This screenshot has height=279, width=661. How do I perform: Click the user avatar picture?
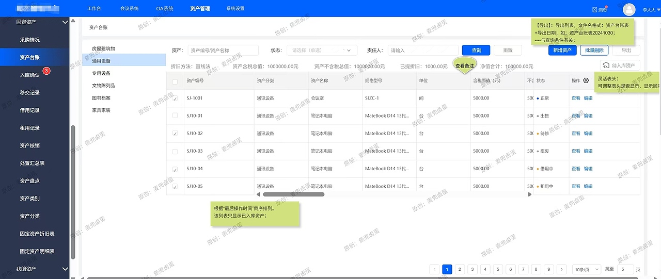tap(628, 9)
